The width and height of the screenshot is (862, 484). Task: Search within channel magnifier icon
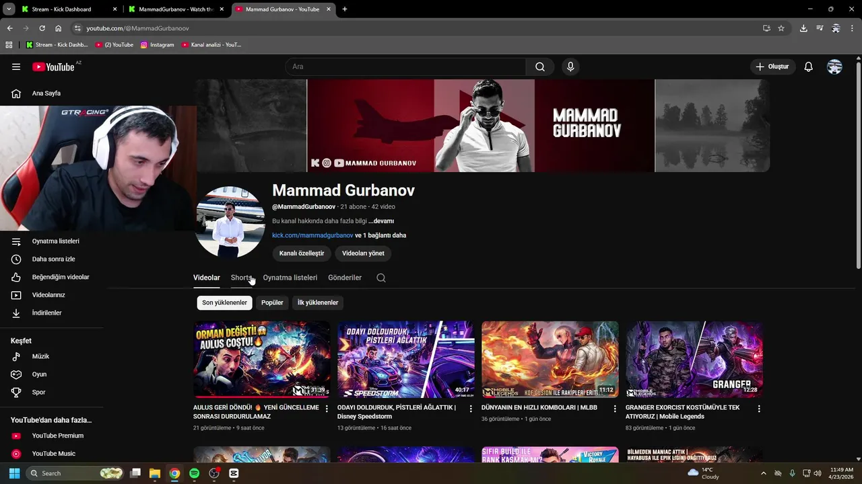click(381, 278)
